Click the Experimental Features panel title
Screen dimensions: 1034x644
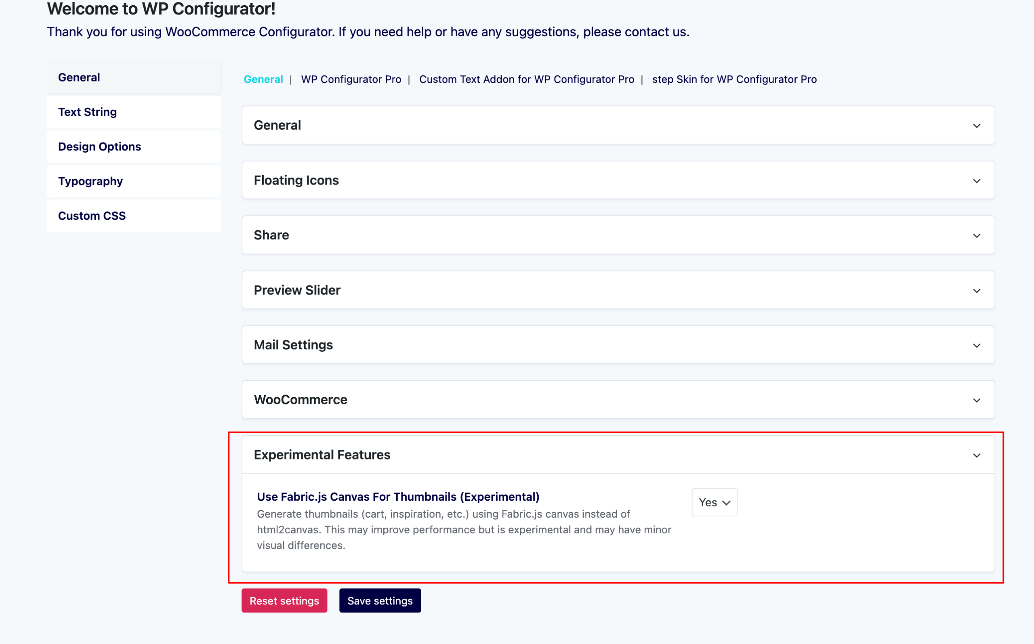pyautogui.click(x=322, y=455)
